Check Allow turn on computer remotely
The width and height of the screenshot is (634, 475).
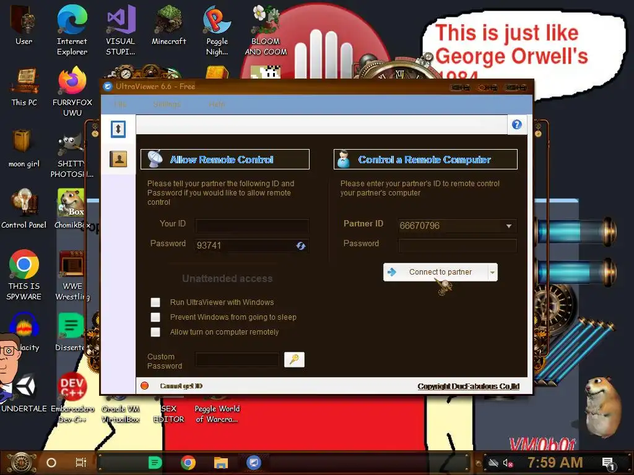[x=155, y=332]
